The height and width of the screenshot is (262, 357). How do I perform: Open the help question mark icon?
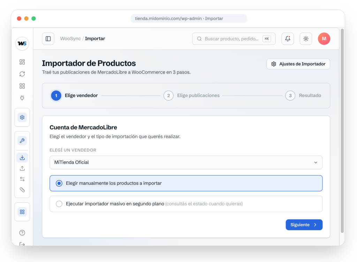coord(22,233)
